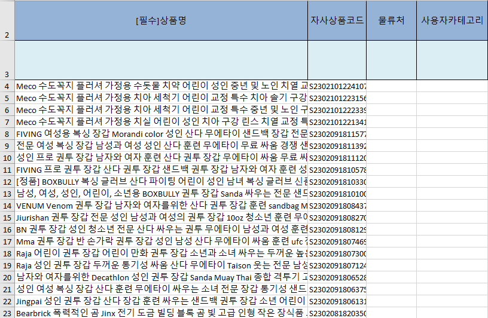Click cell 'BN 권투 장갑 성인 청소년'
The width and height of the screenshot is (488, 318).
[x=161, y=230]
